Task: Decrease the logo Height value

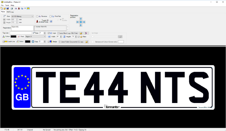Action: pos(76,37)
